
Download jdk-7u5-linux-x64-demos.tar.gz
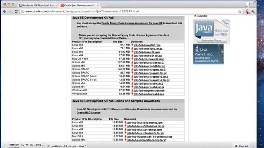pyautogui.click(x=146, y=133)
